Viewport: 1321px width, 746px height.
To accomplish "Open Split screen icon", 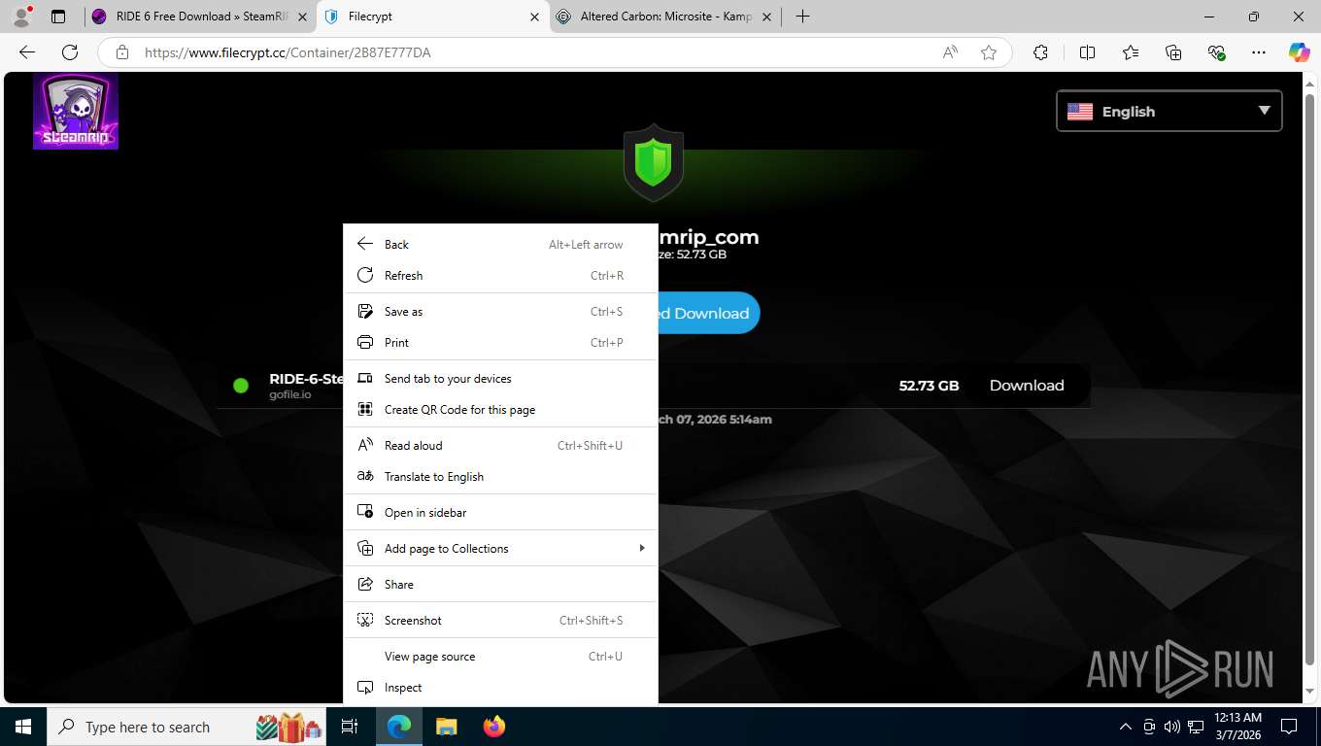I will [x=1087, y=52].
